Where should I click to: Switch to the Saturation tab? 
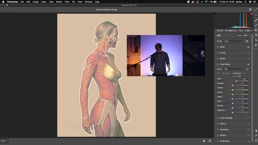tap(227, 73)
